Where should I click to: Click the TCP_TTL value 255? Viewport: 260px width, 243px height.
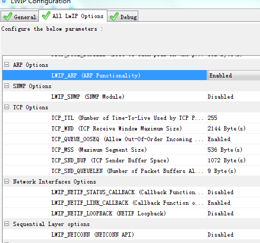[212, 118]
